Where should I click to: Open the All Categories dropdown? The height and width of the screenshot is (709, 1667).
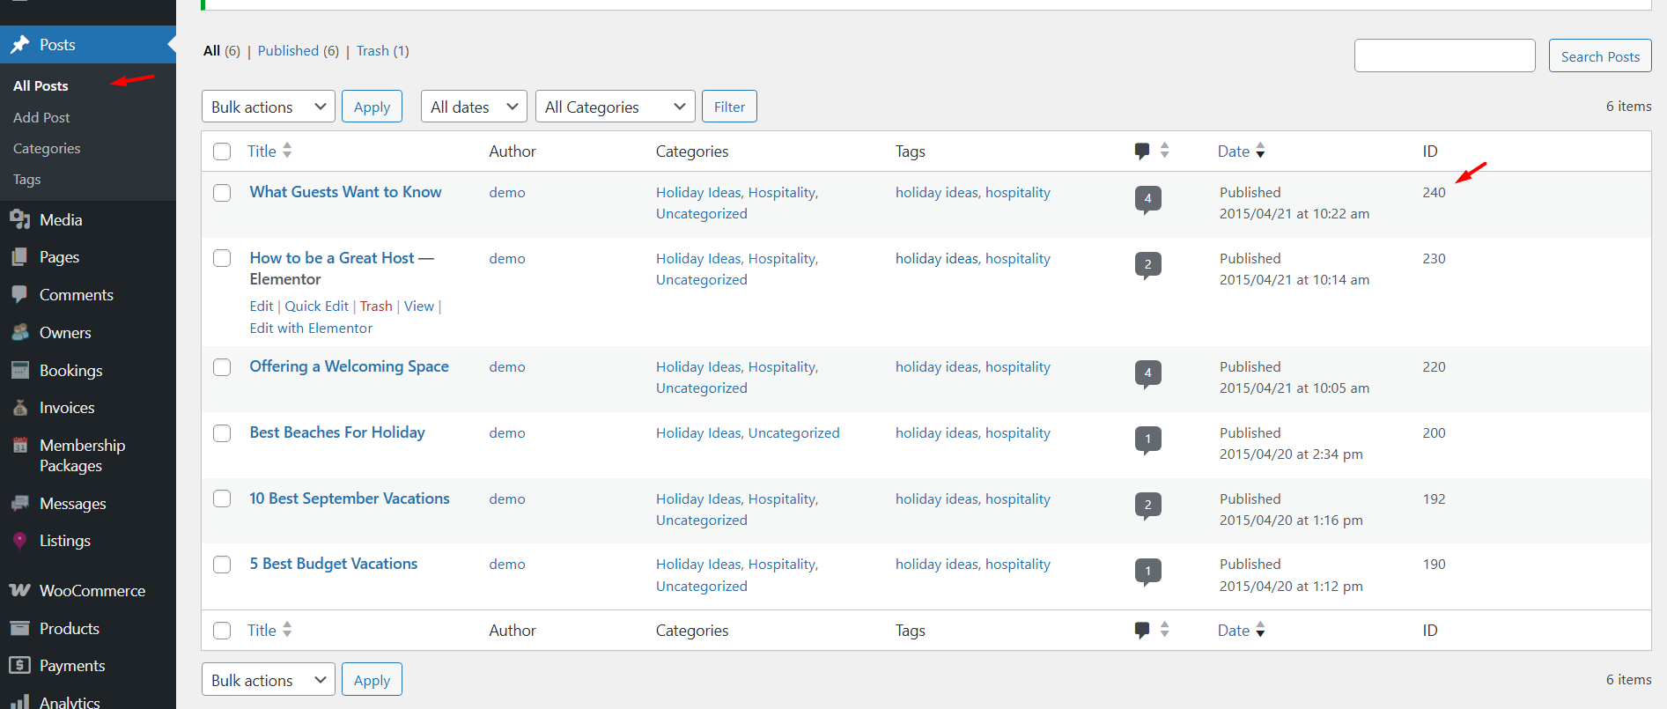(x=615, y=107)
